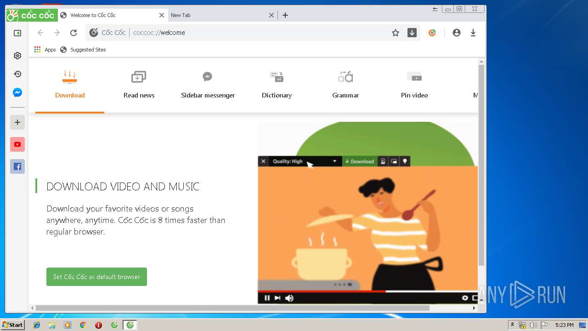Click the vertical page scrollbar
The image size is (588, 331).
pyautogui.click(x=481, y=165)
